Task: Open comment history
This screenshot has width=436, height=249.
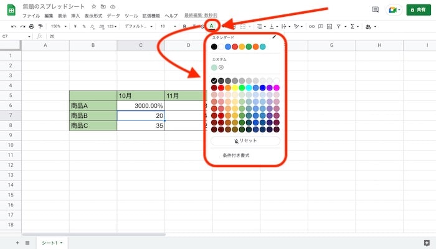Action: click(x=375, y=10)
